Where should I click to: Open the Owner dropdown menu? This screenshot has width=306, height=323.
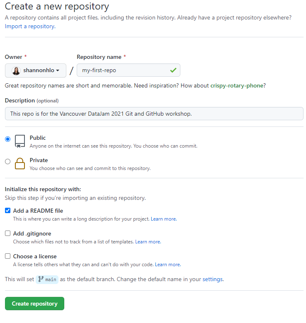(36, 70)
